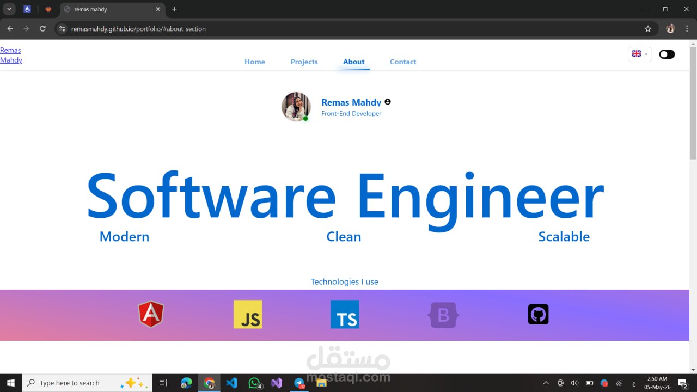Open a new browser tab
This screenshot has height=392, width=697.
174,9
